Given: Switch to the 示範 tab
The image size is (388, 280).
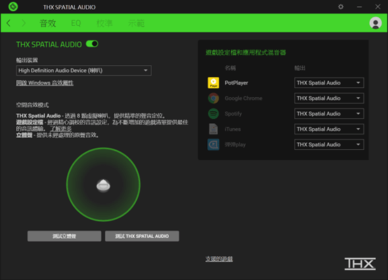Looking at the screenshot, I should 136,23.
